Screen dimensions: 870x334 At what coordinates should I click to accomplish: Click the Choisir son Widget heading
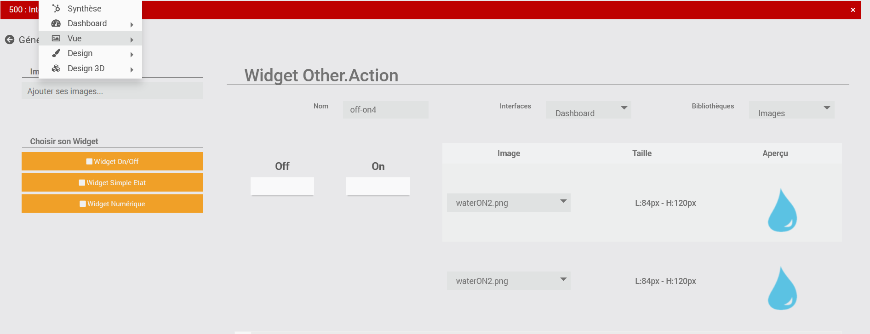[64, 142]
